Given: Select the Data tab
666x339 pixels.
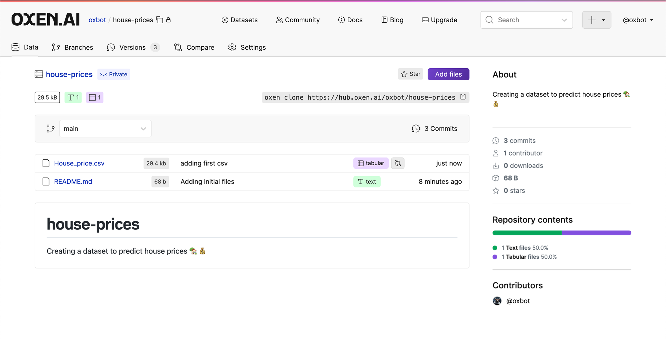Looking at the screenshot, I should coord(25,47).
